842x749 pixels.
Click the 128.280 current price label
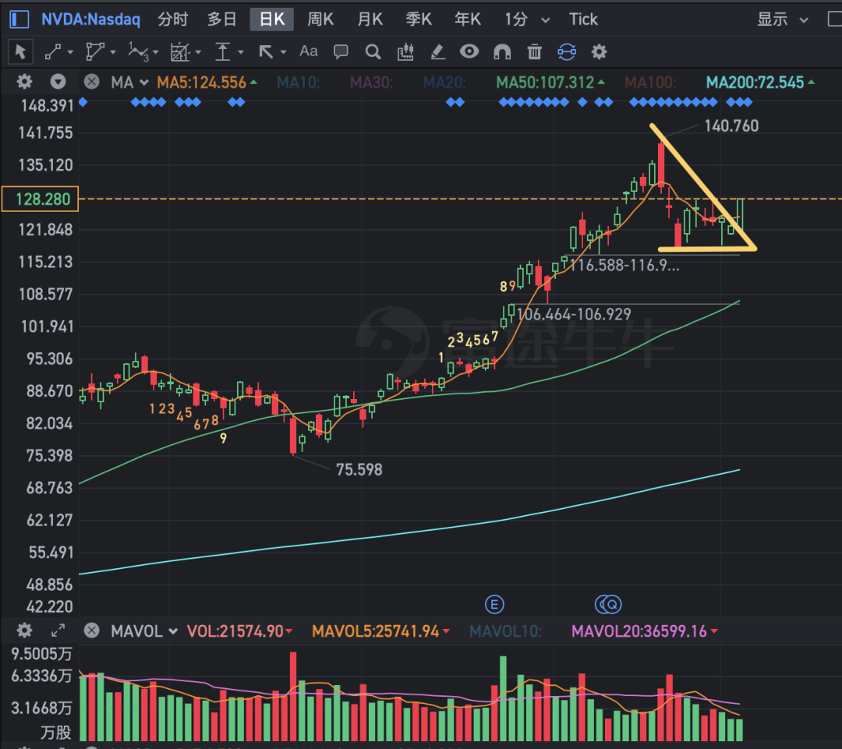tap(41, 200)
